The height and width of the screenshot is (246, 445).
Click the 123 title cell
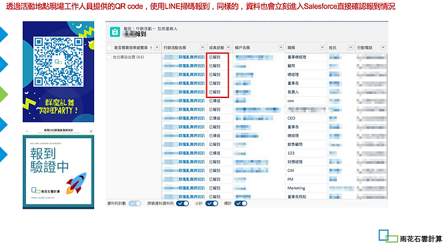point(291,153)
